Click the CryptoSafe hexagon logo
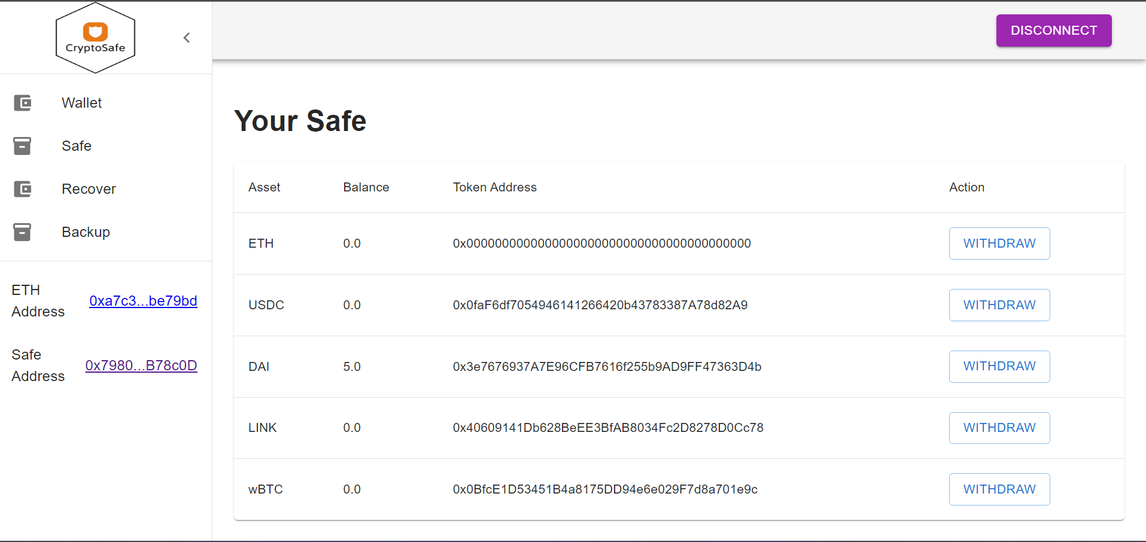Viewport: 1146px width, 542px height. pos(95,37)
